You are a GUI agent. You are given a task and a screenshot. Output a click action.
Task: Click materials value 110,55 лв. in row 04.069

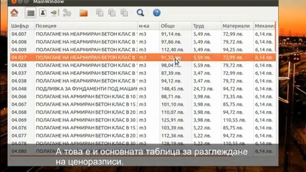[x=234, y=120]
